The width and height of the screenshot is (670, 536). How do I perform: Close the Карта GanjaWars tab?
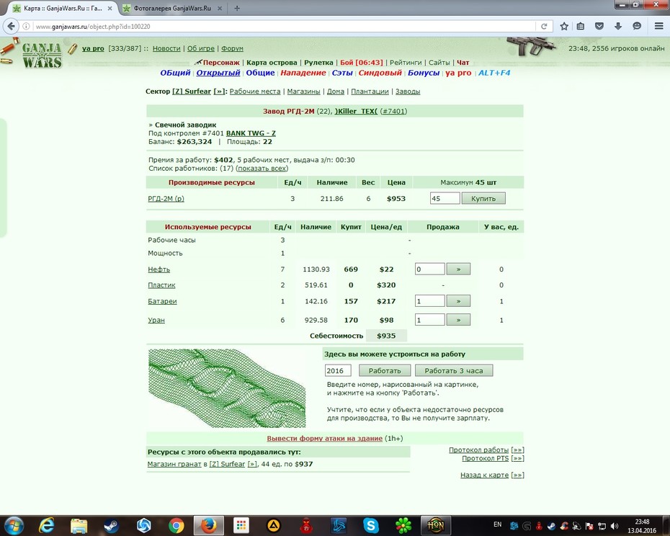pyautogui.click(x=110, y=8)
